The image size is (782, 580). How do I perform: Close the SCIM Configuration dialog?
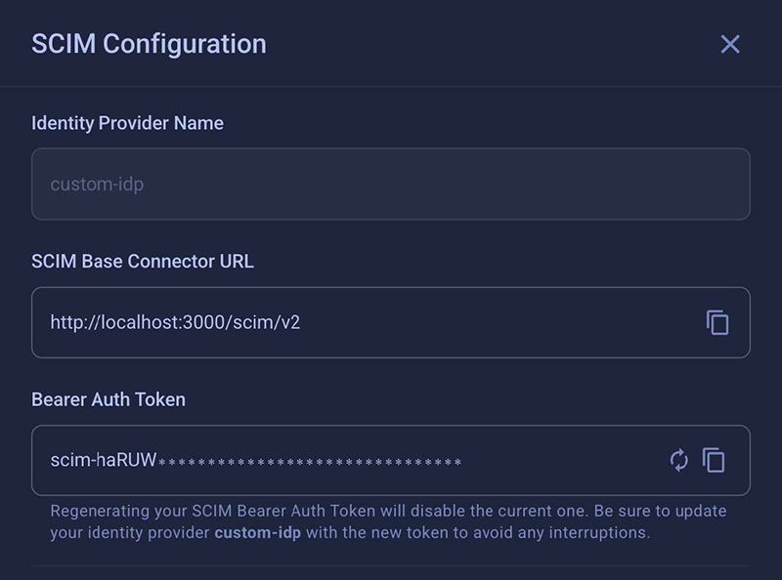(x=731, y=44)
